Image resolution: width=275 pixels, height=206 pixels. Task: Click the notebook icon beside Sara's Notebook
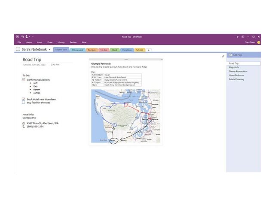[x=18, y=50]
